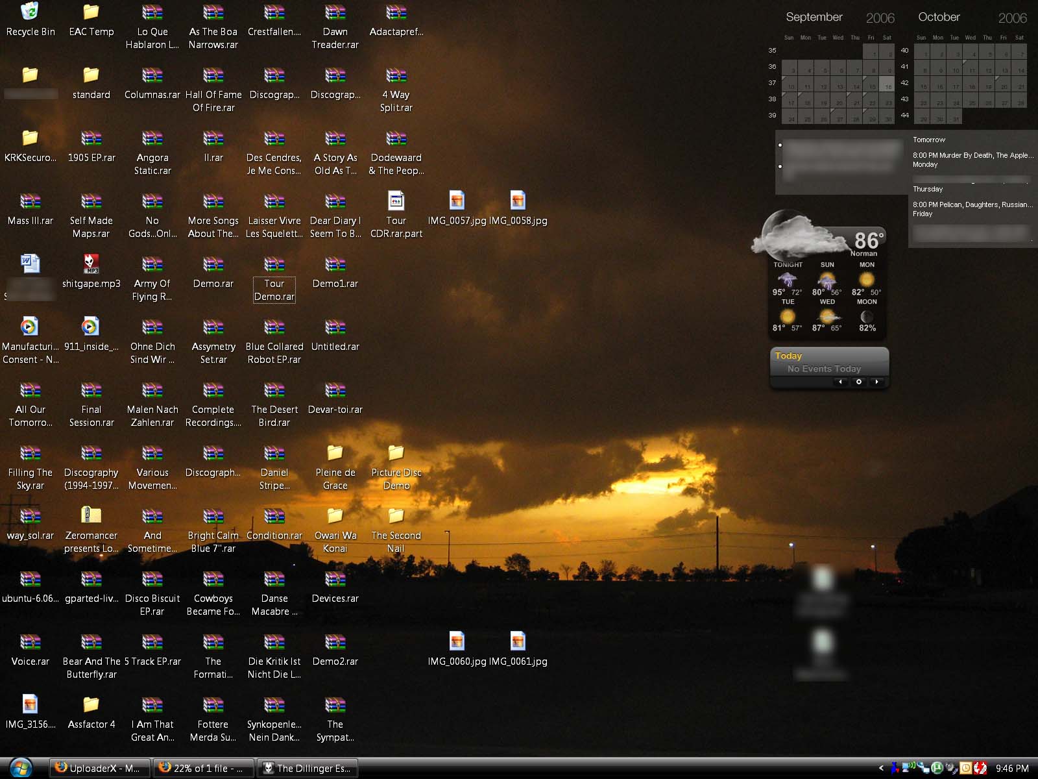
Task: Select As The Boa Narrows.rar archive
Action: (213, 26)
